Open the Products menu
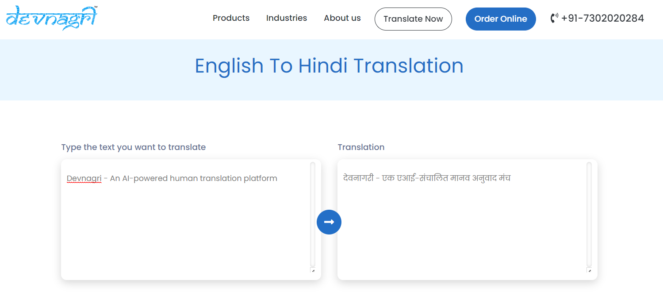The width and height of the screenshot is (663, 292). [231, 18]
